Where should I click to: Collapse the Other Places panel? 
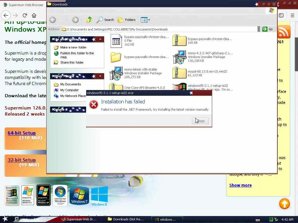pos(100,76)
